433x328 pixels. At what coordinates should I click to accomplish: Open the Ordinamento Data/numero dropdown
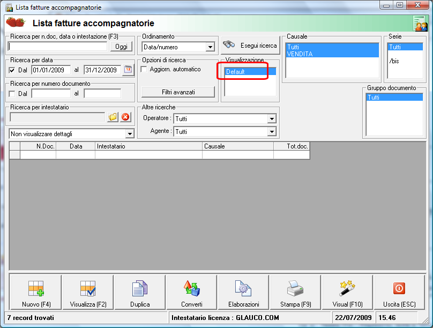210,47
